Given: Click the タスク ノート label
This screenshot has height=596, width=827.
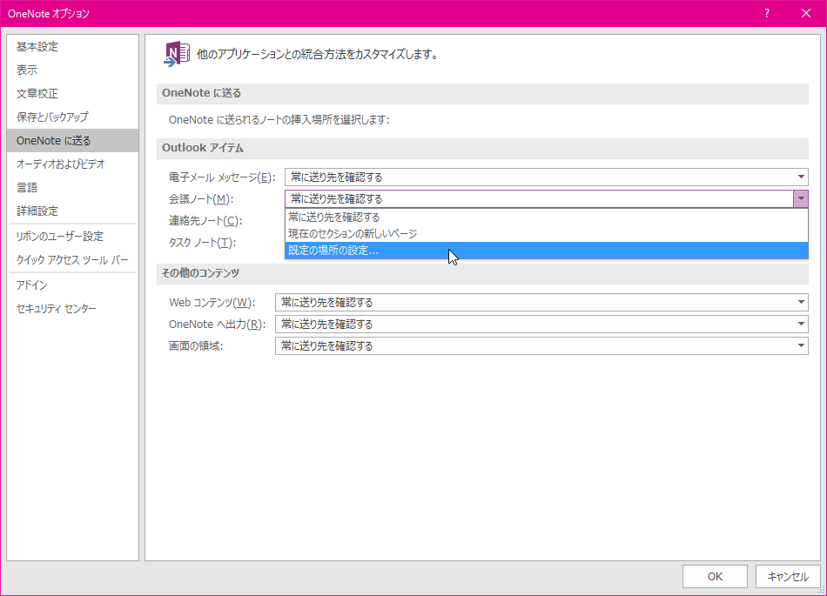Looking at the screenshot, I should [x=202, y=243].
